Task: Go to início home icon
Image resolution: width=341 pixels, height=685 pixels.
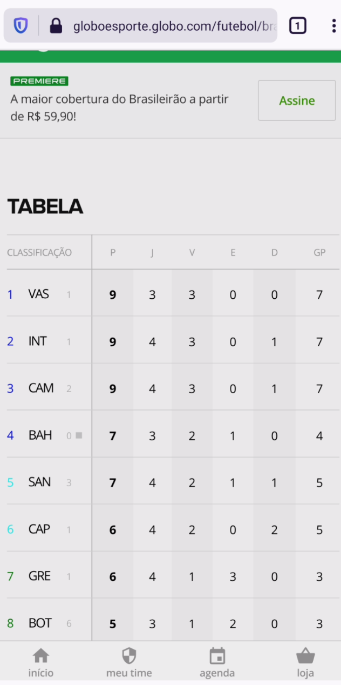Action: tap(41, 656)
